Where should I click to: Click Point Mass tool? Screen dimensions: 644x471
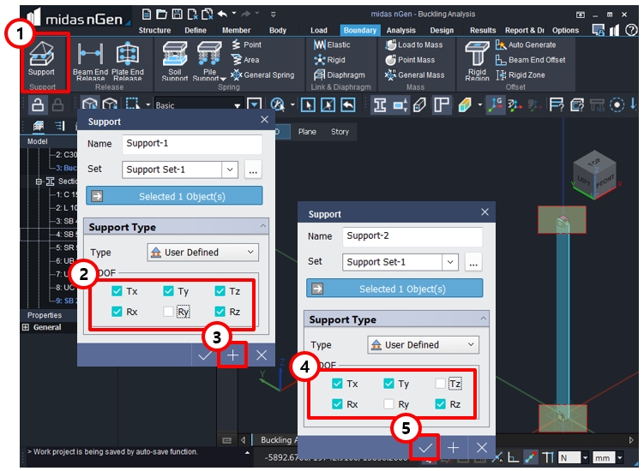pyautogui.click(x=410, y=59)
